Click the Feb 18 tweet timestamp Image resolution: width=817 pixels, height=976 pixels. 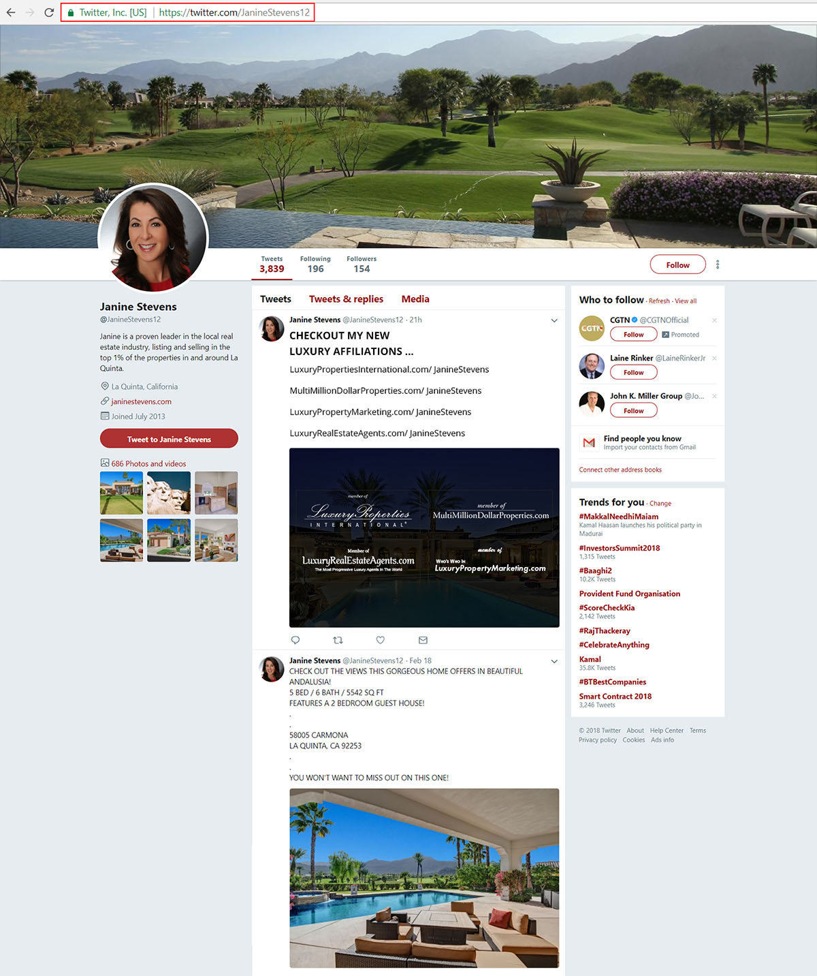(x=421, y=660)
